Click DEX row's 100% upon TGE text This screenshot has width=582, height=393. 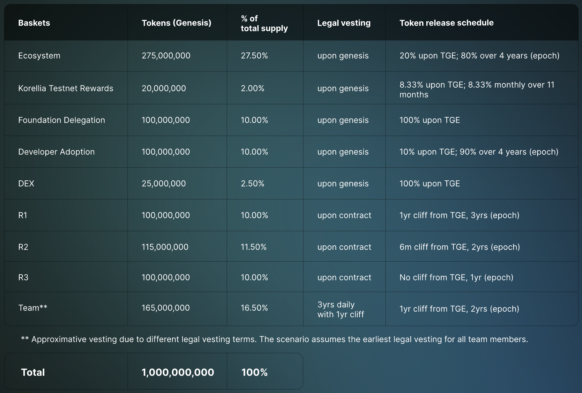click(x=429, y=184)
